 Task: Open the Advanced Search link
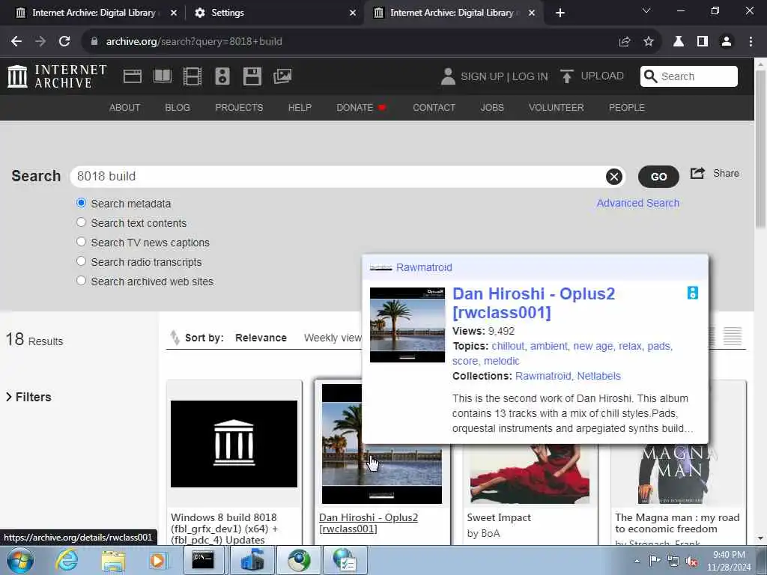(x=638, y=203)
